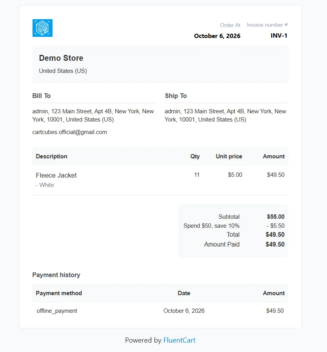Click the Qty column header
The image size is (327, 352).
click(195, 156)
